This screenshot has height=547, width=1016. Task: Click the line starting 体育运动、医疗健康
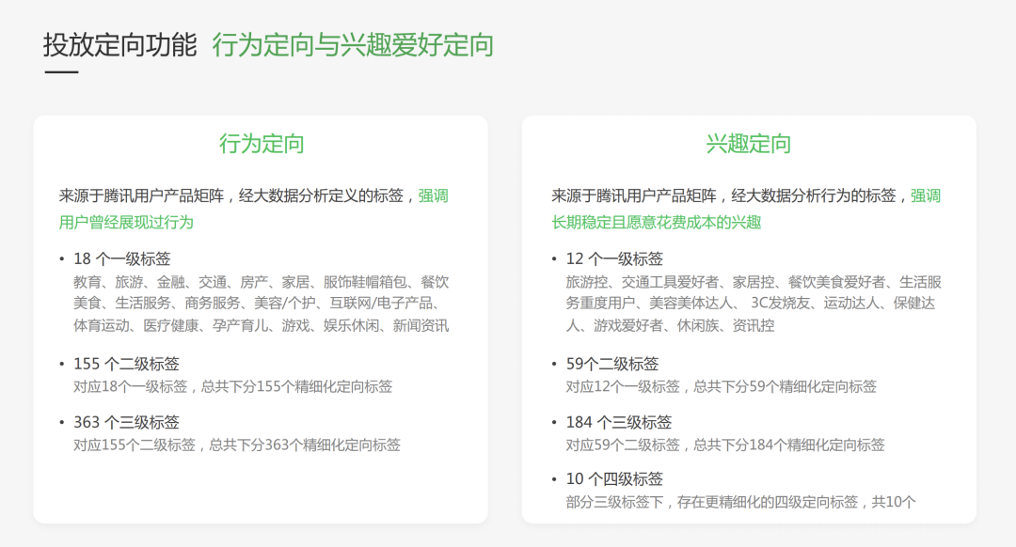(262, 325)
